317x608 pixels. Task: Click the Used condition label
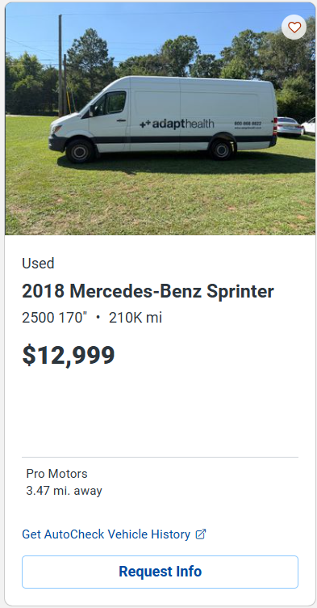38,264
